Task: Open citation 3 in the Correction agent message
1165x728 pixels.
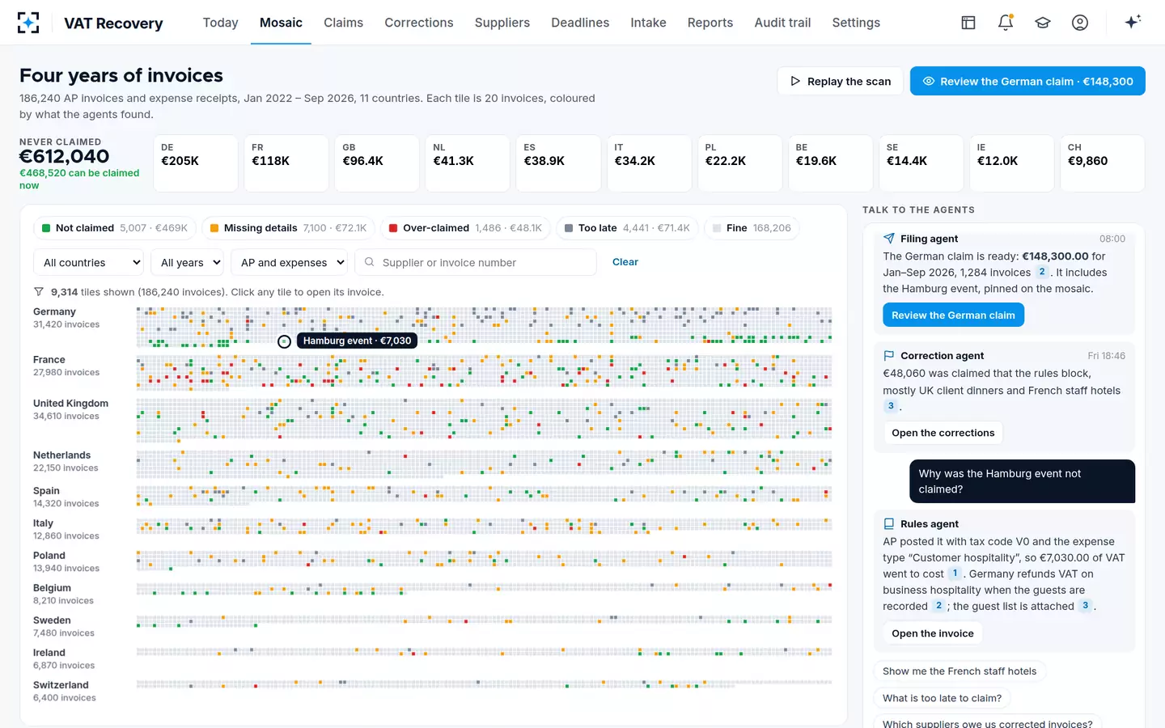Action: [x=891, y=406]
